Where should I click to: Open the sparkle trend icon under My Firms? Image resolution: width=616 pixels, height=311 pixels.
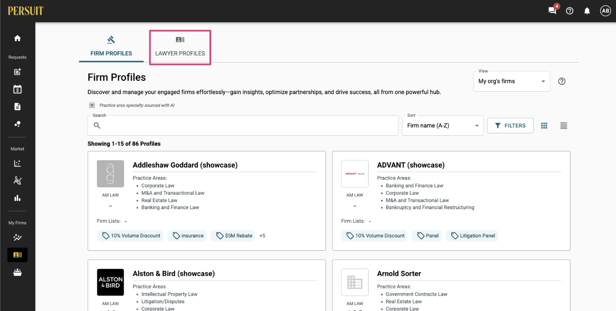coord(17,237)
